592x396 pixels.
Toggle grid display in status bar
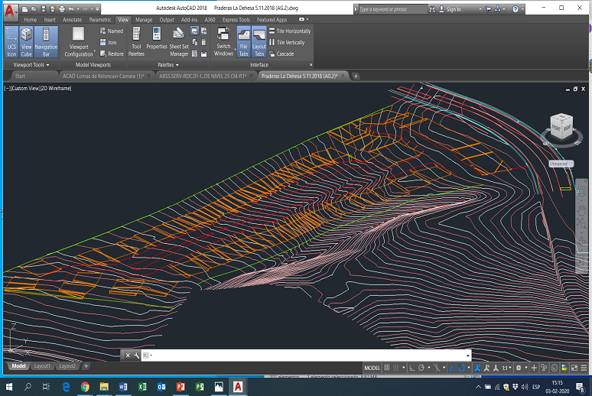[387, 368]
